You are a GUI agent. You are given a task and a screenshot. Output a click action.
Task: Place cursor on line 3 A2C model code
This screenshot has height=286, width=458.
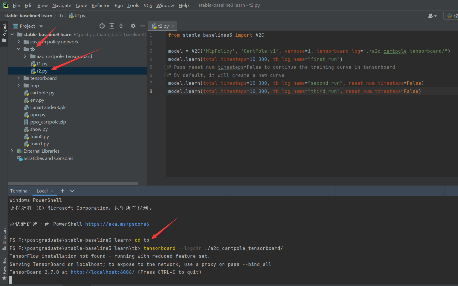point(309,51)
